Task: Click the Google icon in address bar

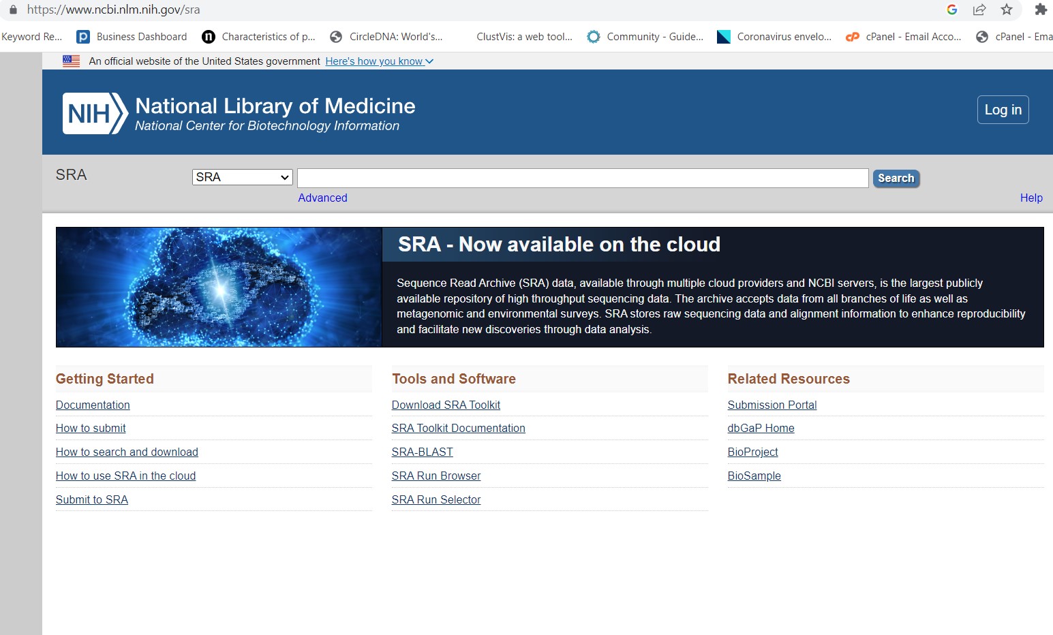Action: click(952, 10)
